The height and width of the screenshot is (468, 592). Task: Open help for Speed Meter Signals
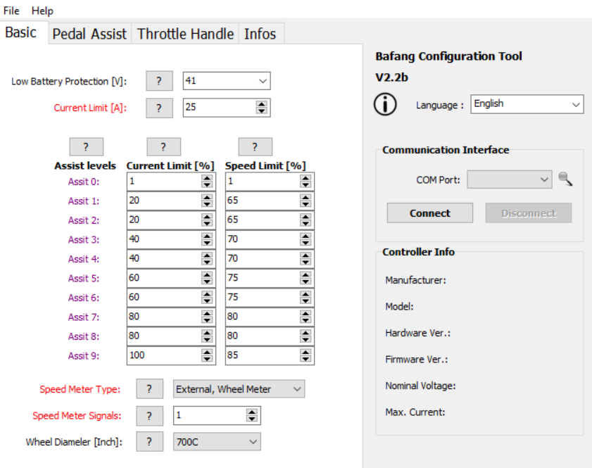click(x=149, y=415)
